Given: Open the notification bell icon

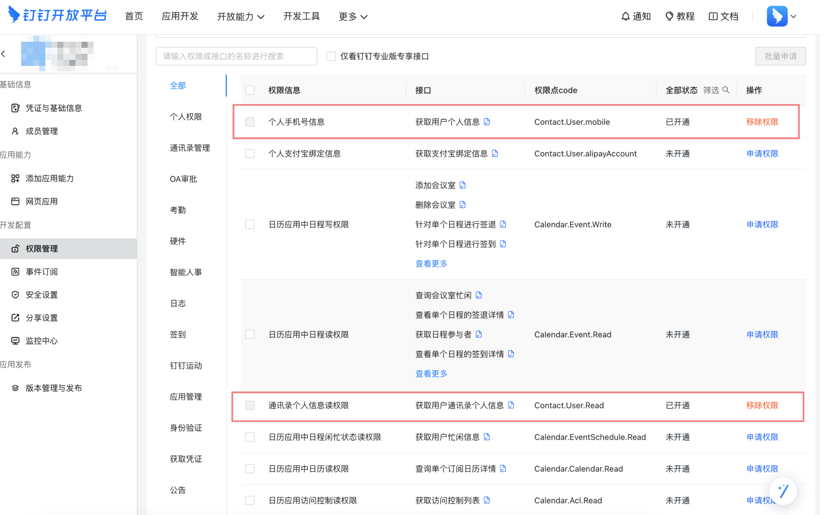Looking at the screenshot, I should pos(625,17).
